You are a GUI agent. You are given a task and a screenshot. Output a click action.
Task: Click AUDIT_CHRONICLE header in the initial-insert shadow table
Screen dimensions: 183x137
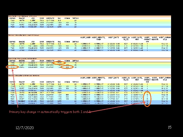pos(165,39)
